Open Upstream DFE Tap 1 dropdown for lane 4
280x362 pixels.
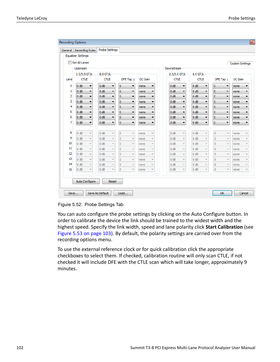[x=127, y=107]
